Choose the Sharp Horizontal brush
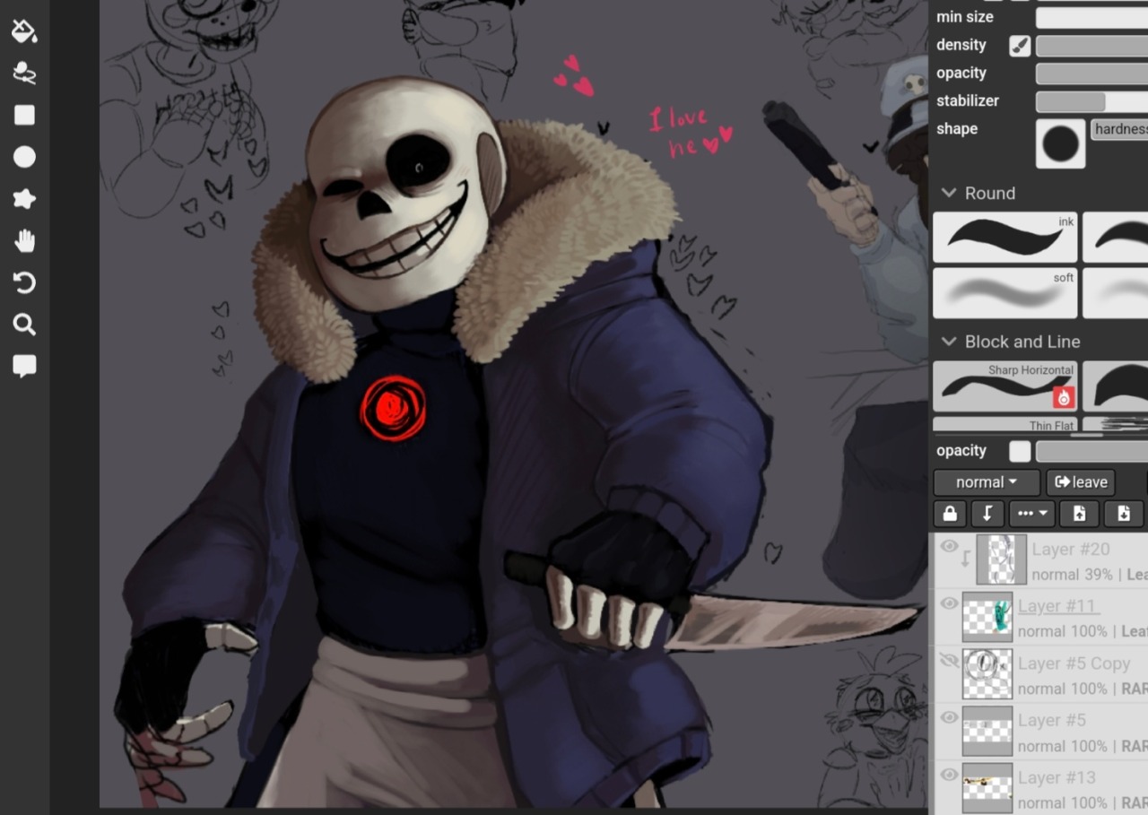The width and height of the screenshot is (1148, 815). (1004, 386)
